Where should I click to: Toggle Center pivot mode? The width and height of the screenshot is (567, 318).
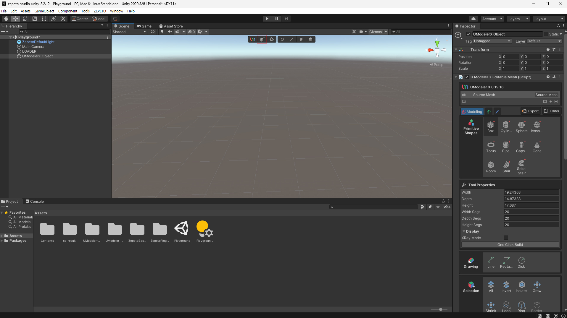80,19
